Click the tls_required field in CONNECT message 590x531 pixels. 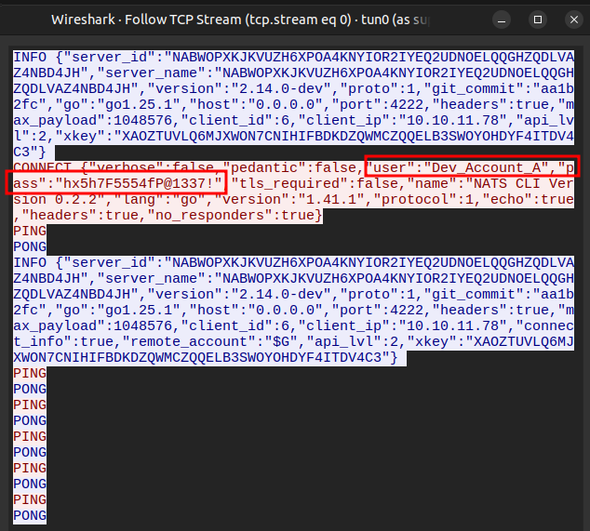tap(284, 183)
